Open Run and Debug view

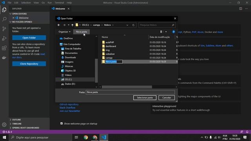pos(4,38)
